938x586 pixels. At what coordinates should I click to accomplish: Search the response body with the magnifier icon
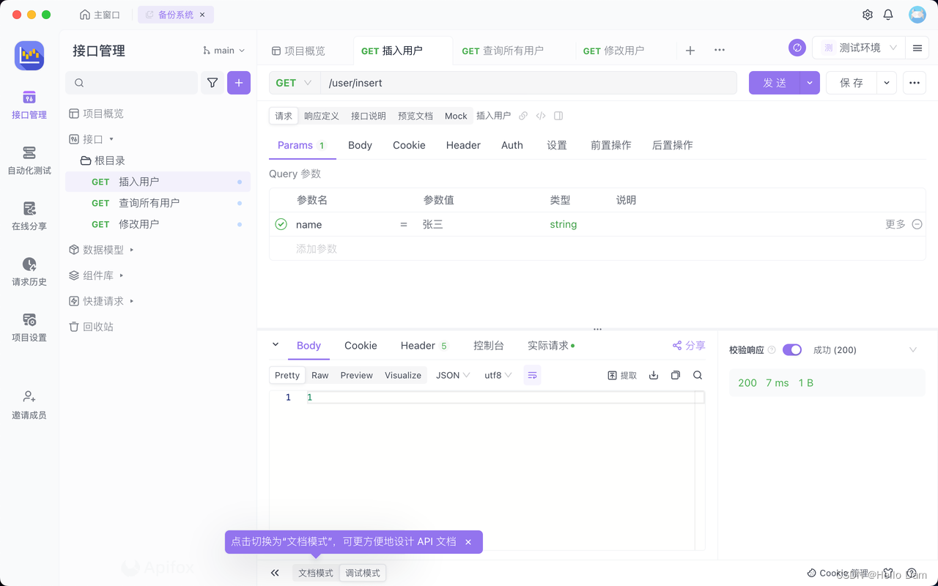(697, 374)
